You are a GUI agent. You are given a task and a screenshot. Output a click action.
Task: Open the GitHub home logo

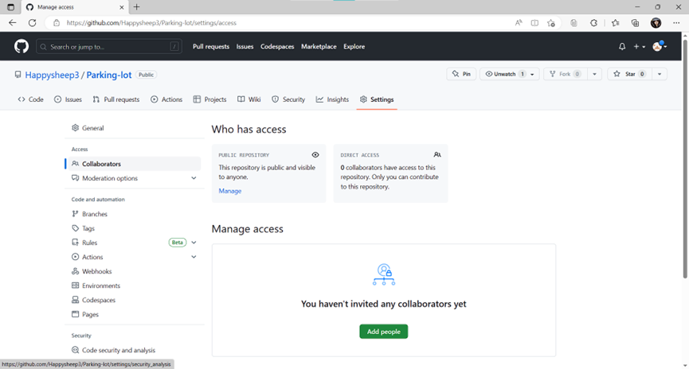[x=21, y=46]
